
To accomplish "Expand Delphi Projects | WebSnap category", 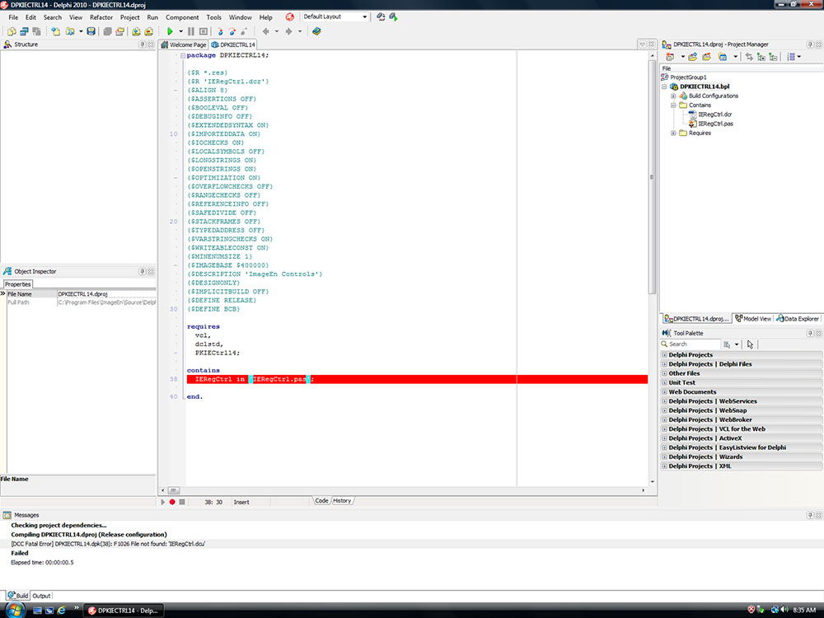I will point(665,411).
